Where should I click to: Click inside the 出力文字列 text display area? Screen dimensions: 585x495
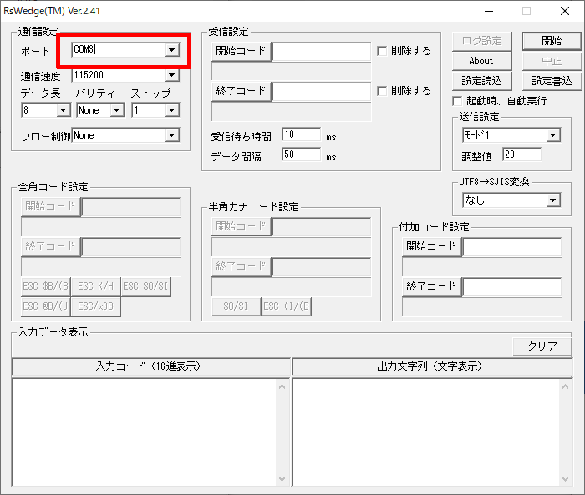coord(425,432)
